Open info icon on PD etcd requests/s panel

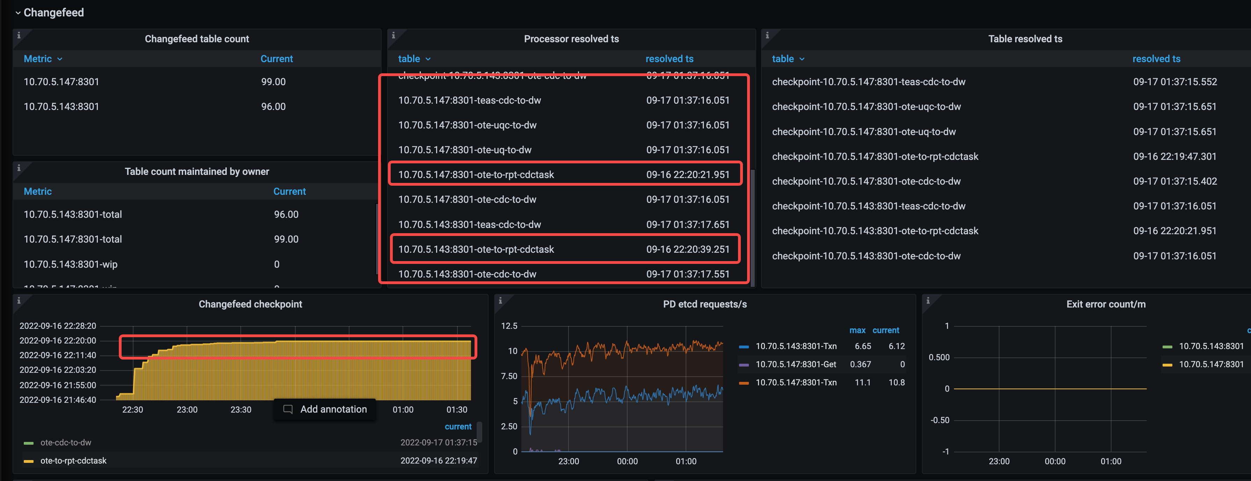(500, 301)
